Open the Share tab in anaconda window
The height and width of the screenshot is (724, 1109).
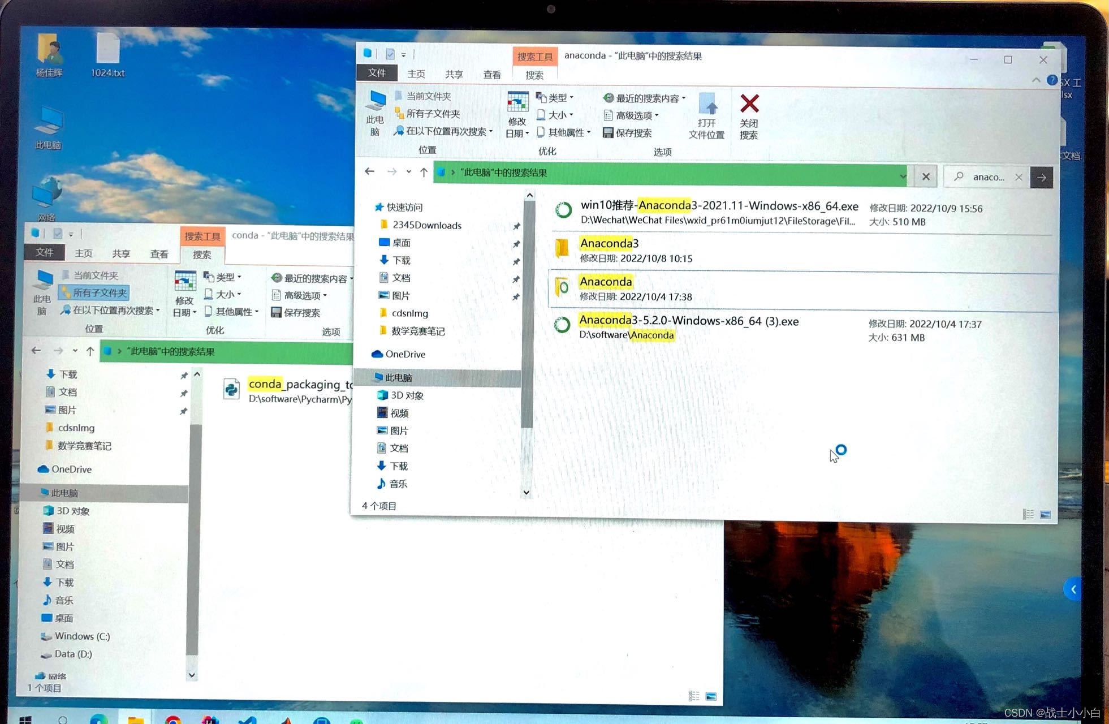454,75
